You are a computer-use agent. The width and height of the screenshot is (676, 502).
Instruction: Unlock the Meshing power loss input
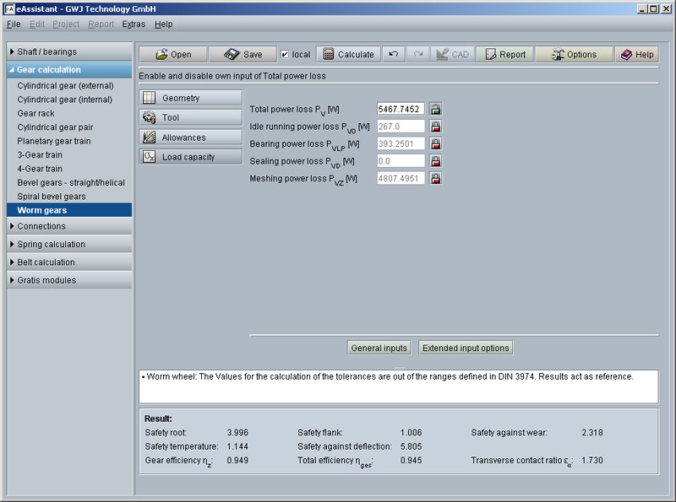click(436, 179)
